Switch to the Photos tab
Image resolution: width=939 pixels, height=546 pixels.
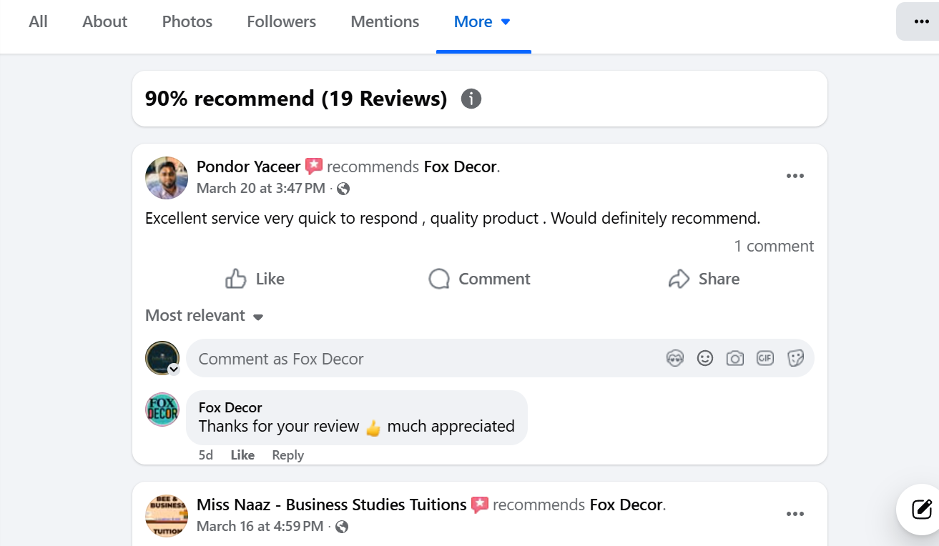(x=187, y=22)
